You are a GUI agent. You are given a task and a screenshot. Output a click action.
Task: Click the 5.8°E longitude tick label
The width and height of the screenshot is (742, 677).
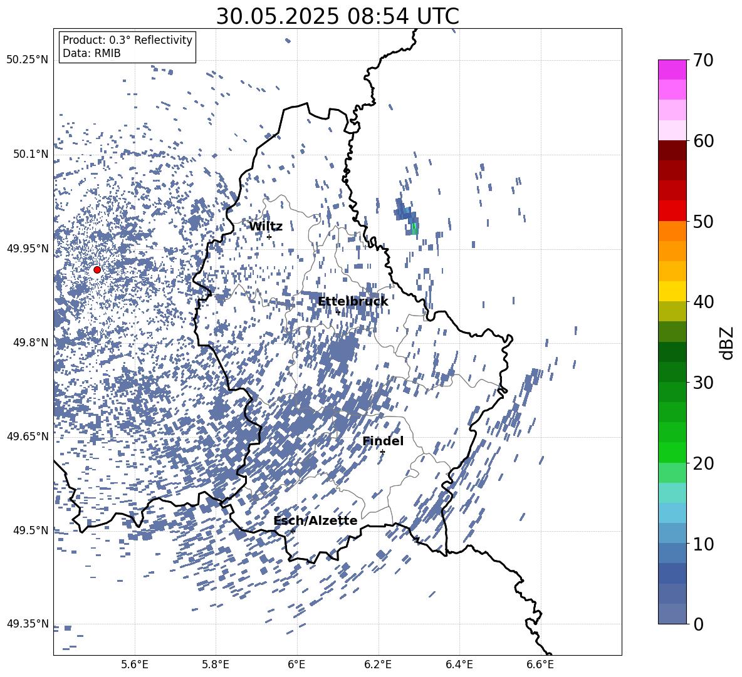pyautogui.click(x=216, y=664)
